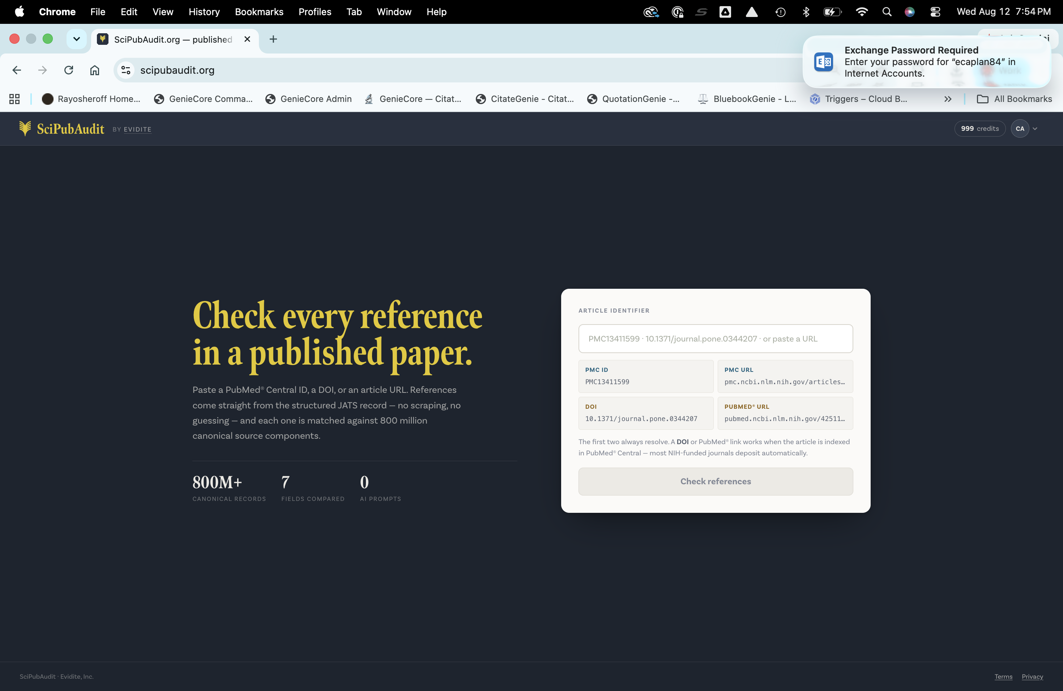Open the BluebookGenie bookmark
This screenshot has height=691, width=1063.
(x=747, y=99)
